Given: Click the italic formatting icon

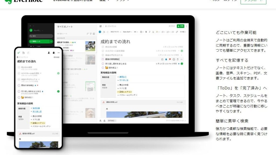Looking at the screenshot, I should coord(150,32).
